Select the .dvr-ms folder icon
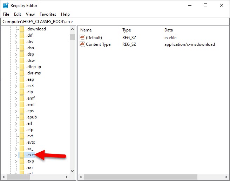Viewport: 230px width, 181px height. pyautogui.click(x=22, y=73)
